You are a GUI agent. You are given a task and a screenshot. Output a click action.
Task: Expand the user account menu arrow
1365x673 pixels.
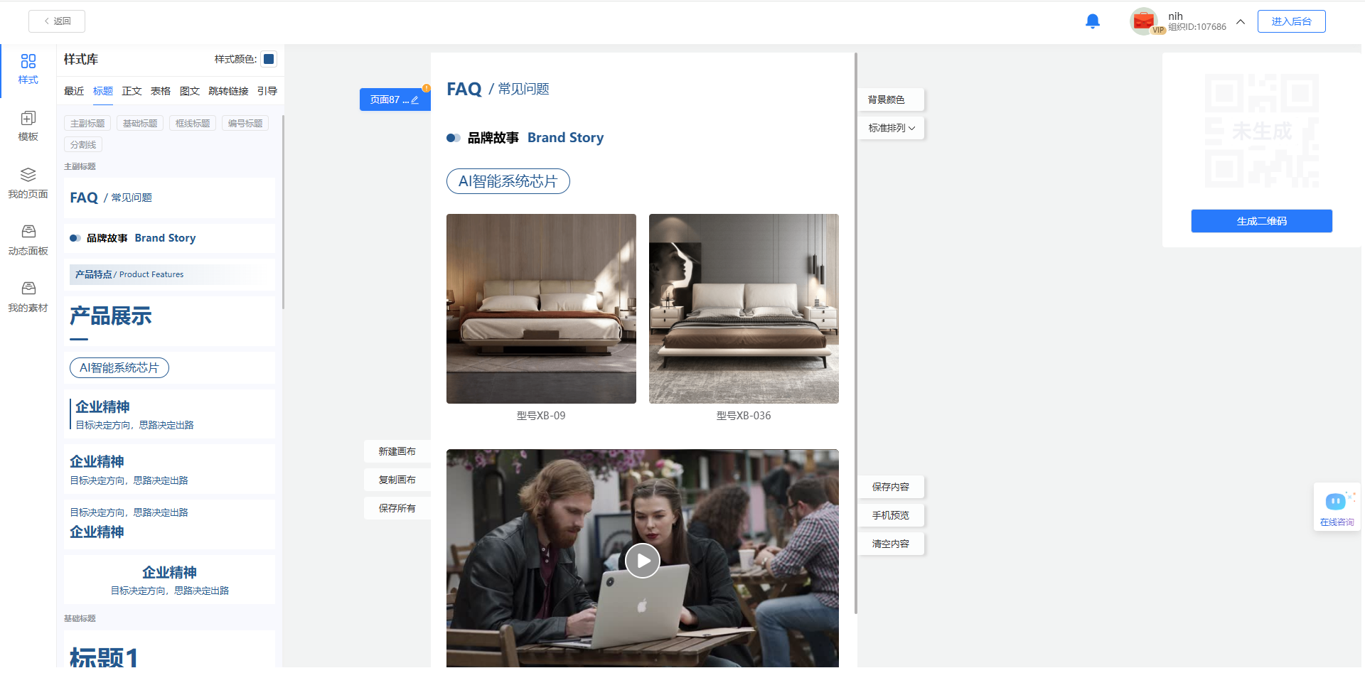(1241, 21)
